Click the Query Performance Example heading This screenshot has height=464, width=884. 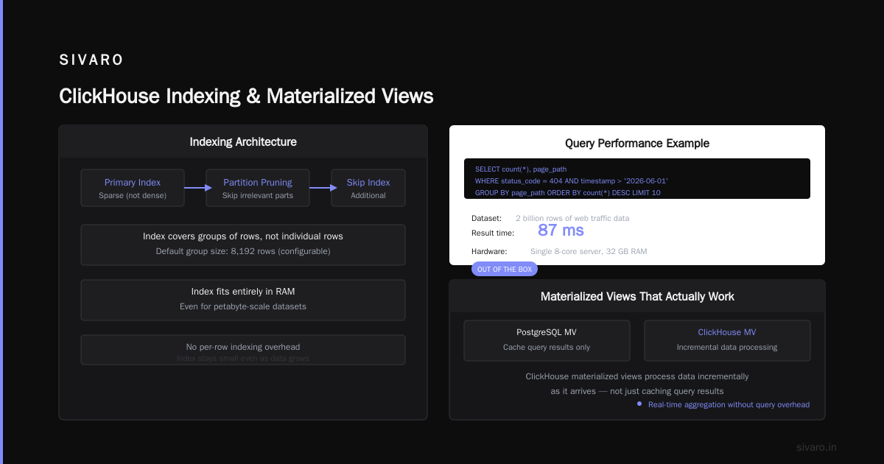pyautogui.click(x=637, y=143)
